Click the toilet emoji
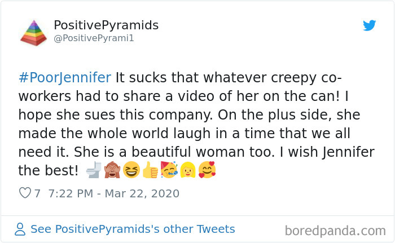The width and height of the screenshot is (395, 243). [94, 170]
